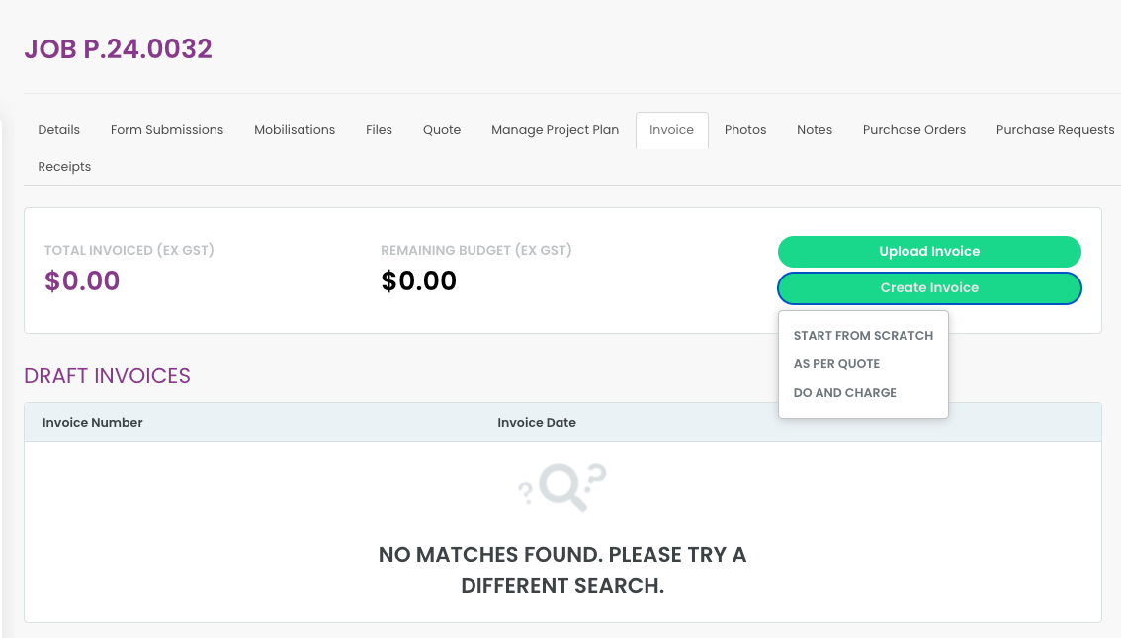Sort by Invoice Date column header

point(536,423)
